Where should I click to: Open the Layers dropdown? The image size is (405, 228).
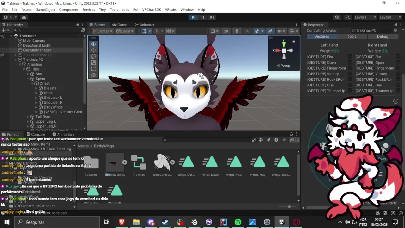(x=365, y=17)
